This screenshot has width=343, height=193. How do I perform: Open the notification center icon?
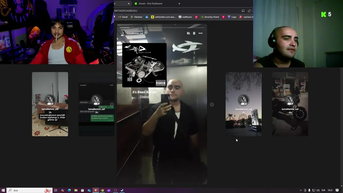click(x=337, y=190)
